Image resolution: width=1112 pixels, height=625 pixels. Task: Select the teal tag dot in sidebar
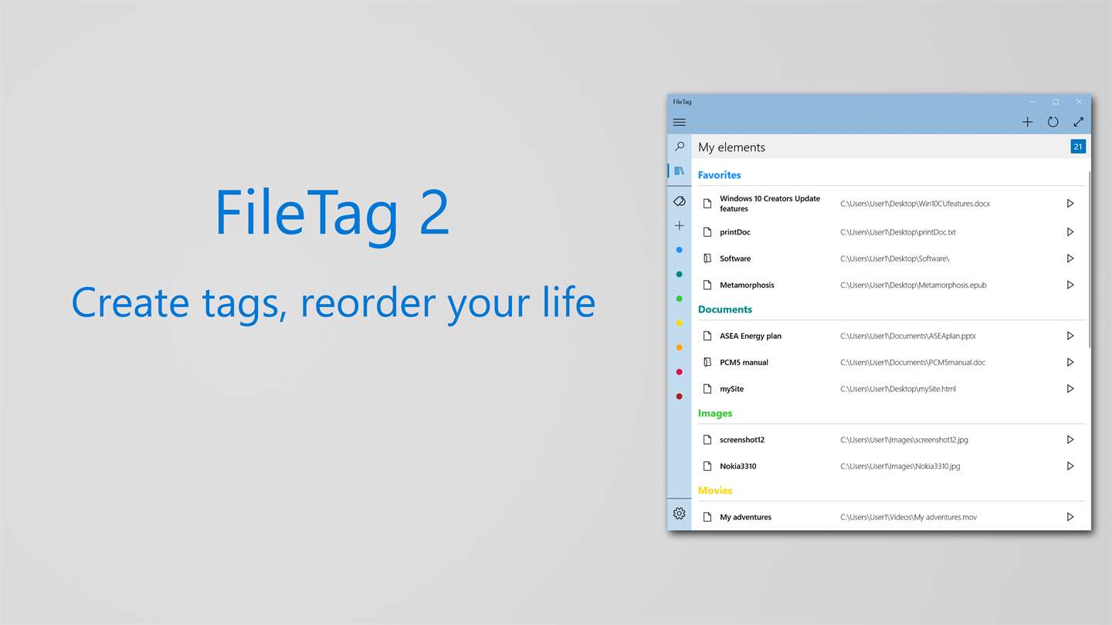click(680, 274)
